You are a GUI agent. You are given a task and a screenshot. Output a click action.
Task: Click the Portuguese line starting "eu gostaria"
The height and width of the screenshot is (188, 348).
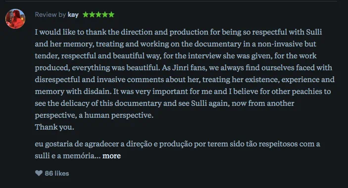pyautogui.click(x=177, y=144)
